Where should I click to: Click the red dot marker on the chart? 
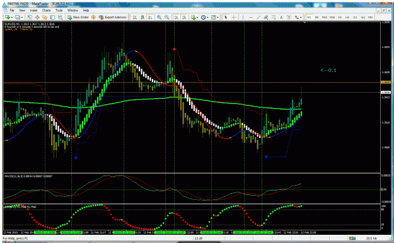click(175, 49)
